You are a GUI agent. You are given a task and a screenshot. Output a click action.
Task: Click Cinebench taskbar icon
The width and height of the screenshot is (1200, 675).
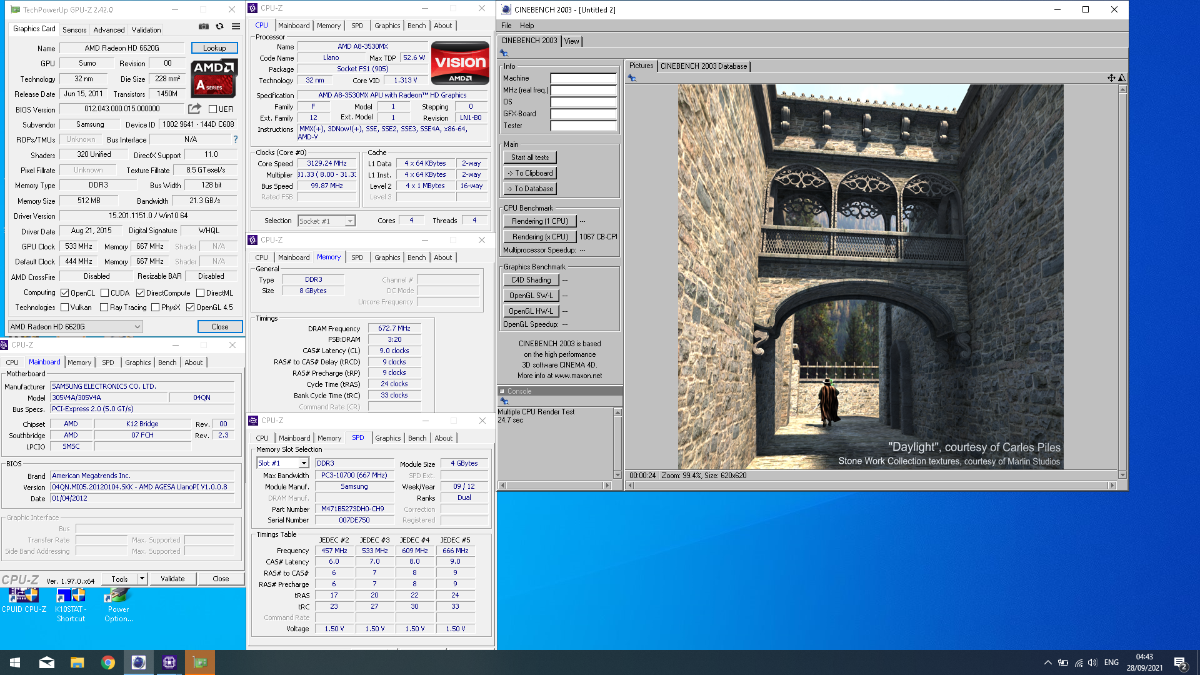click(x=139, y=662)
